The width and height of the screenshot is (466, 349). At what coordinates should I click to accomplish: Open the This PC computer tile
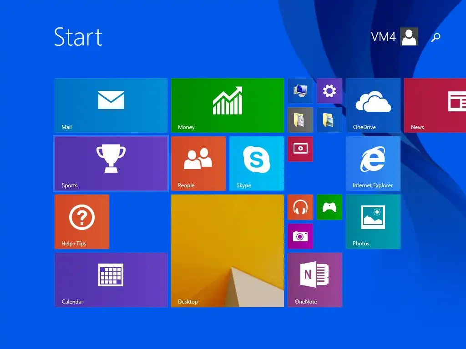click(x=300, y=91)
